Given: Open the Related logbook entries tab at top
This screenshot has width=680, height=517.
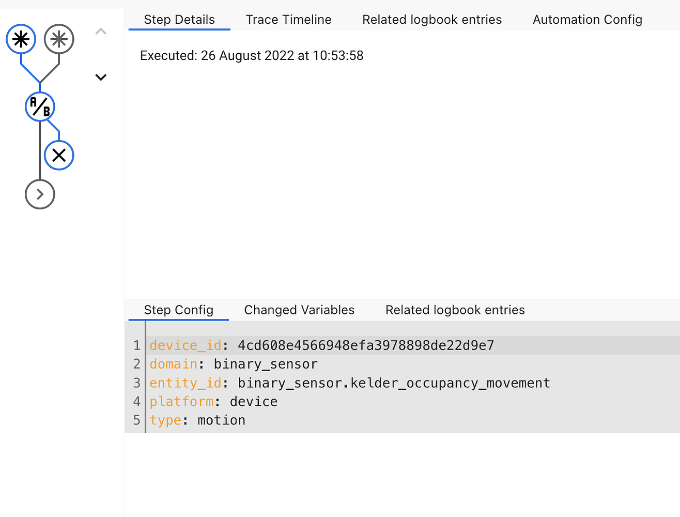Looking at the screenshot, I should point(432,19).
